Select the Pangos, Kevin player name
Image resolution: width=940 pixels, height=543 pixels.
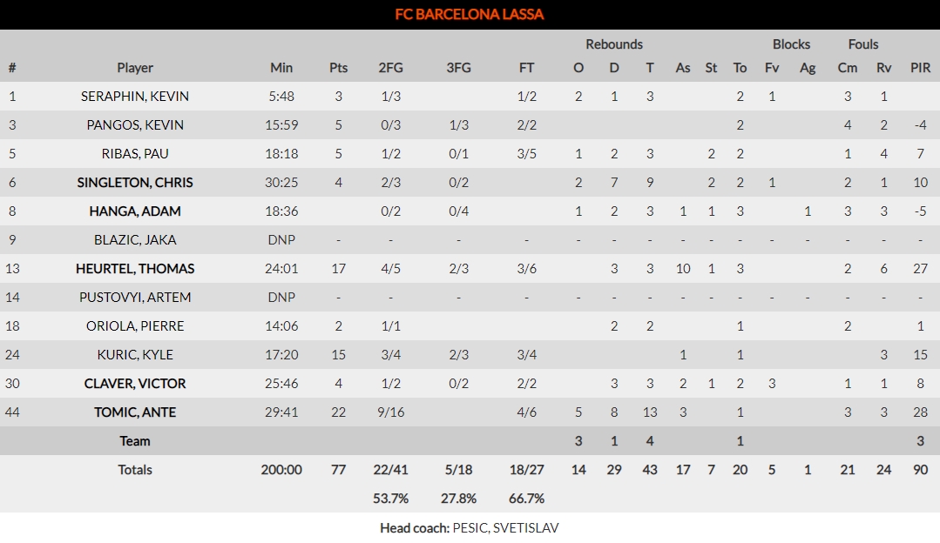[x=135, y=125]
